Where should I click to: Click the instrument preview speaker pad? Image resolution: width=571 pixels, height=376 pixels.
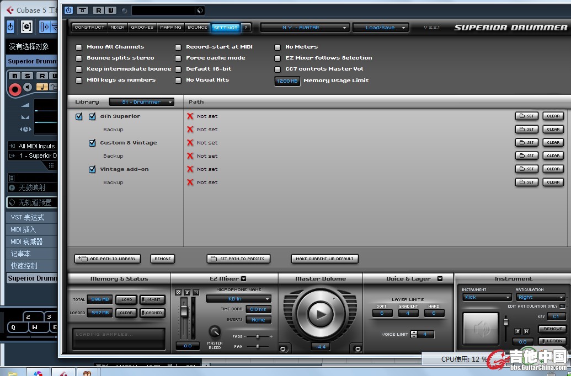(x=481, y=329)
